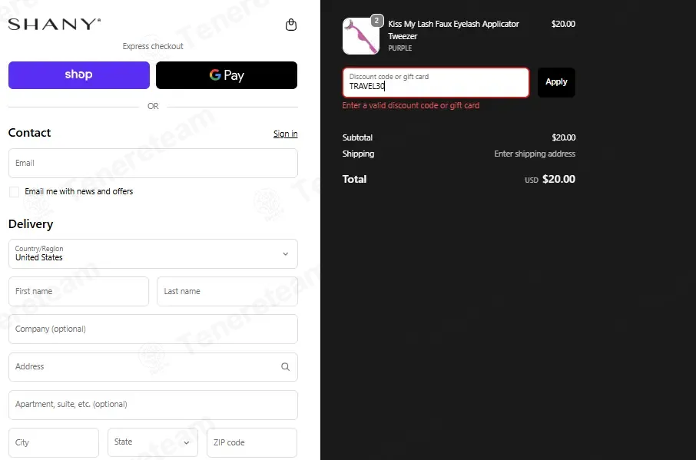The height and width of the screenshot is (460, 696).
Task: Click the Contact heading
Action: click(x=29, y=133)
